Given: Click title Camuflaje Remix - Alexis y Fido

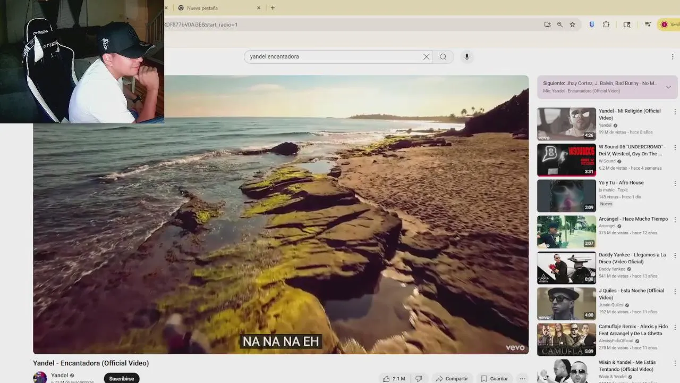Looking at the screenshot, I should [633, 330].
